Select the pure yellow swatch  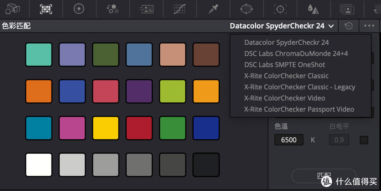click(x=106, y=128)
